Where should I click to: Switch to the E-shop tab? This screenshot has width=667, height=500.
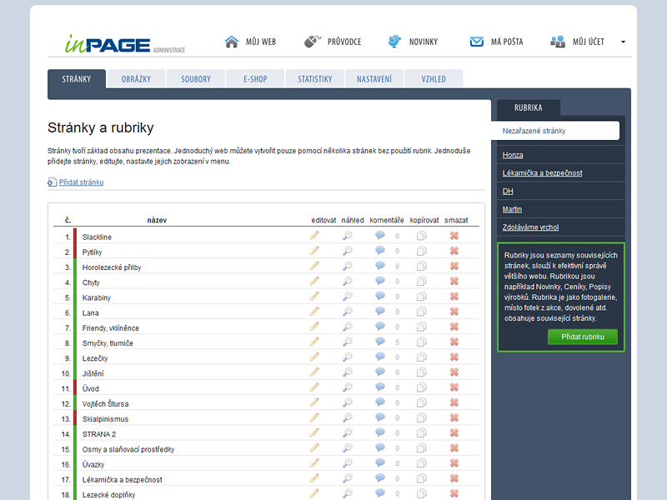(255, 79)
